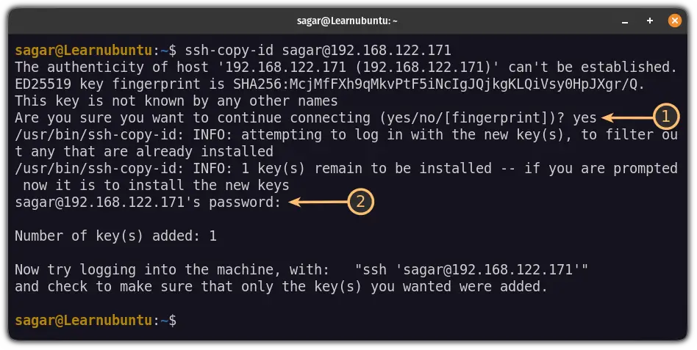Click the ssh-copy-id command text
Viewport: 697px width, 350px height.
pyautogui.click(x=318, y=50)
